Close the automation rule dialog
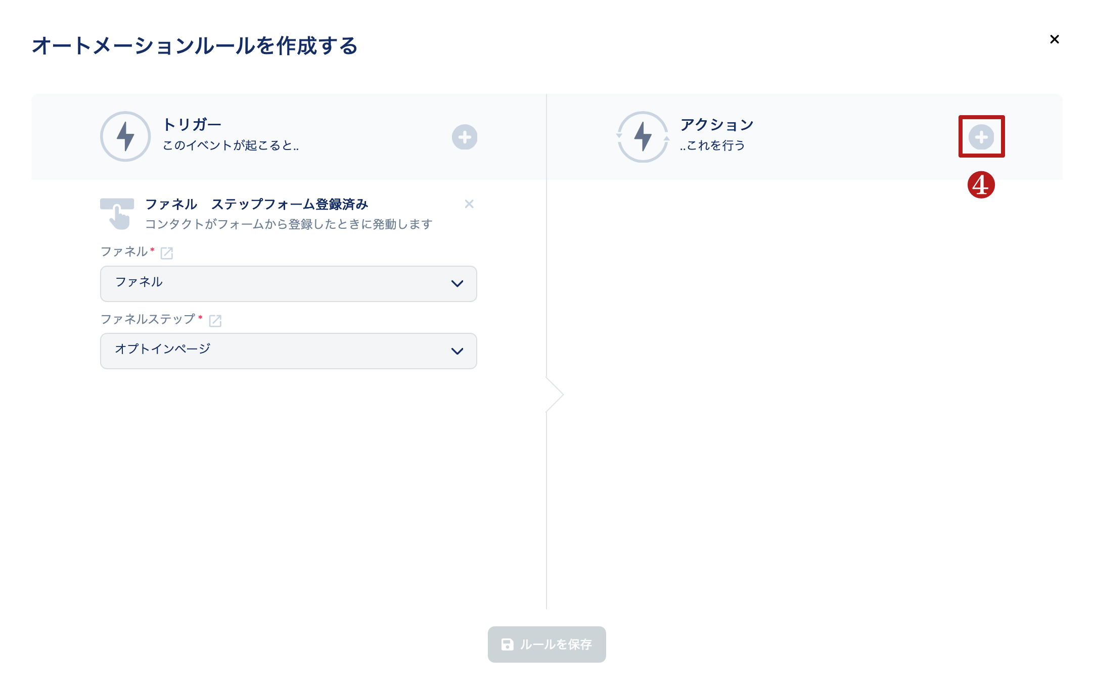 tap(1054, 39)
